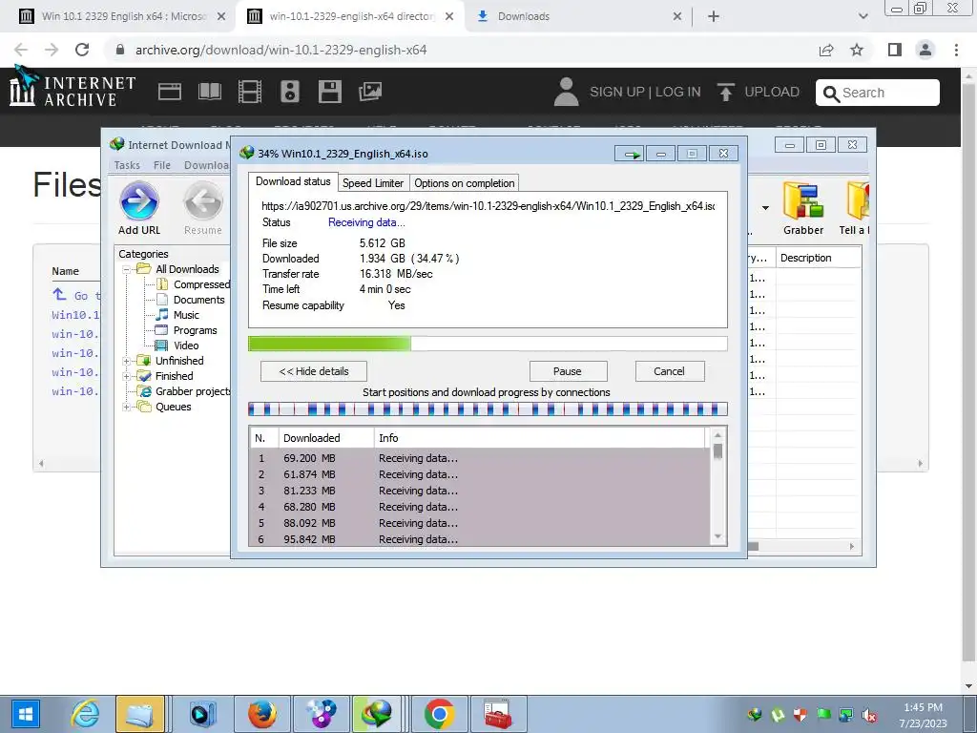
Task: Switch to the Win 10.1 2329 English x64 Microsoft tab
Action: 123,16
